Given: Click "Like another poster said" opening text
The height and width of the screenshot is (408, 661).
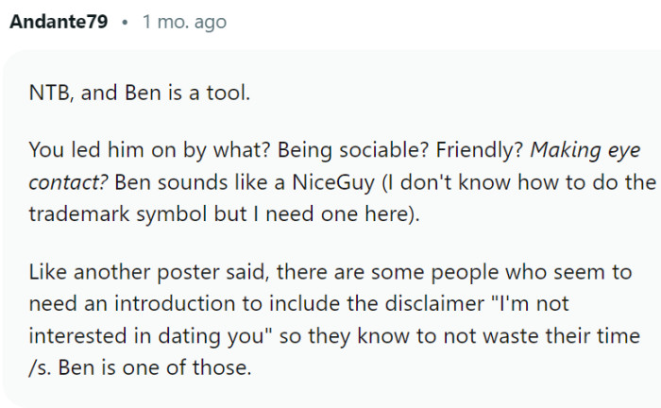Looking at the screenshot, I should coord(125,274).
